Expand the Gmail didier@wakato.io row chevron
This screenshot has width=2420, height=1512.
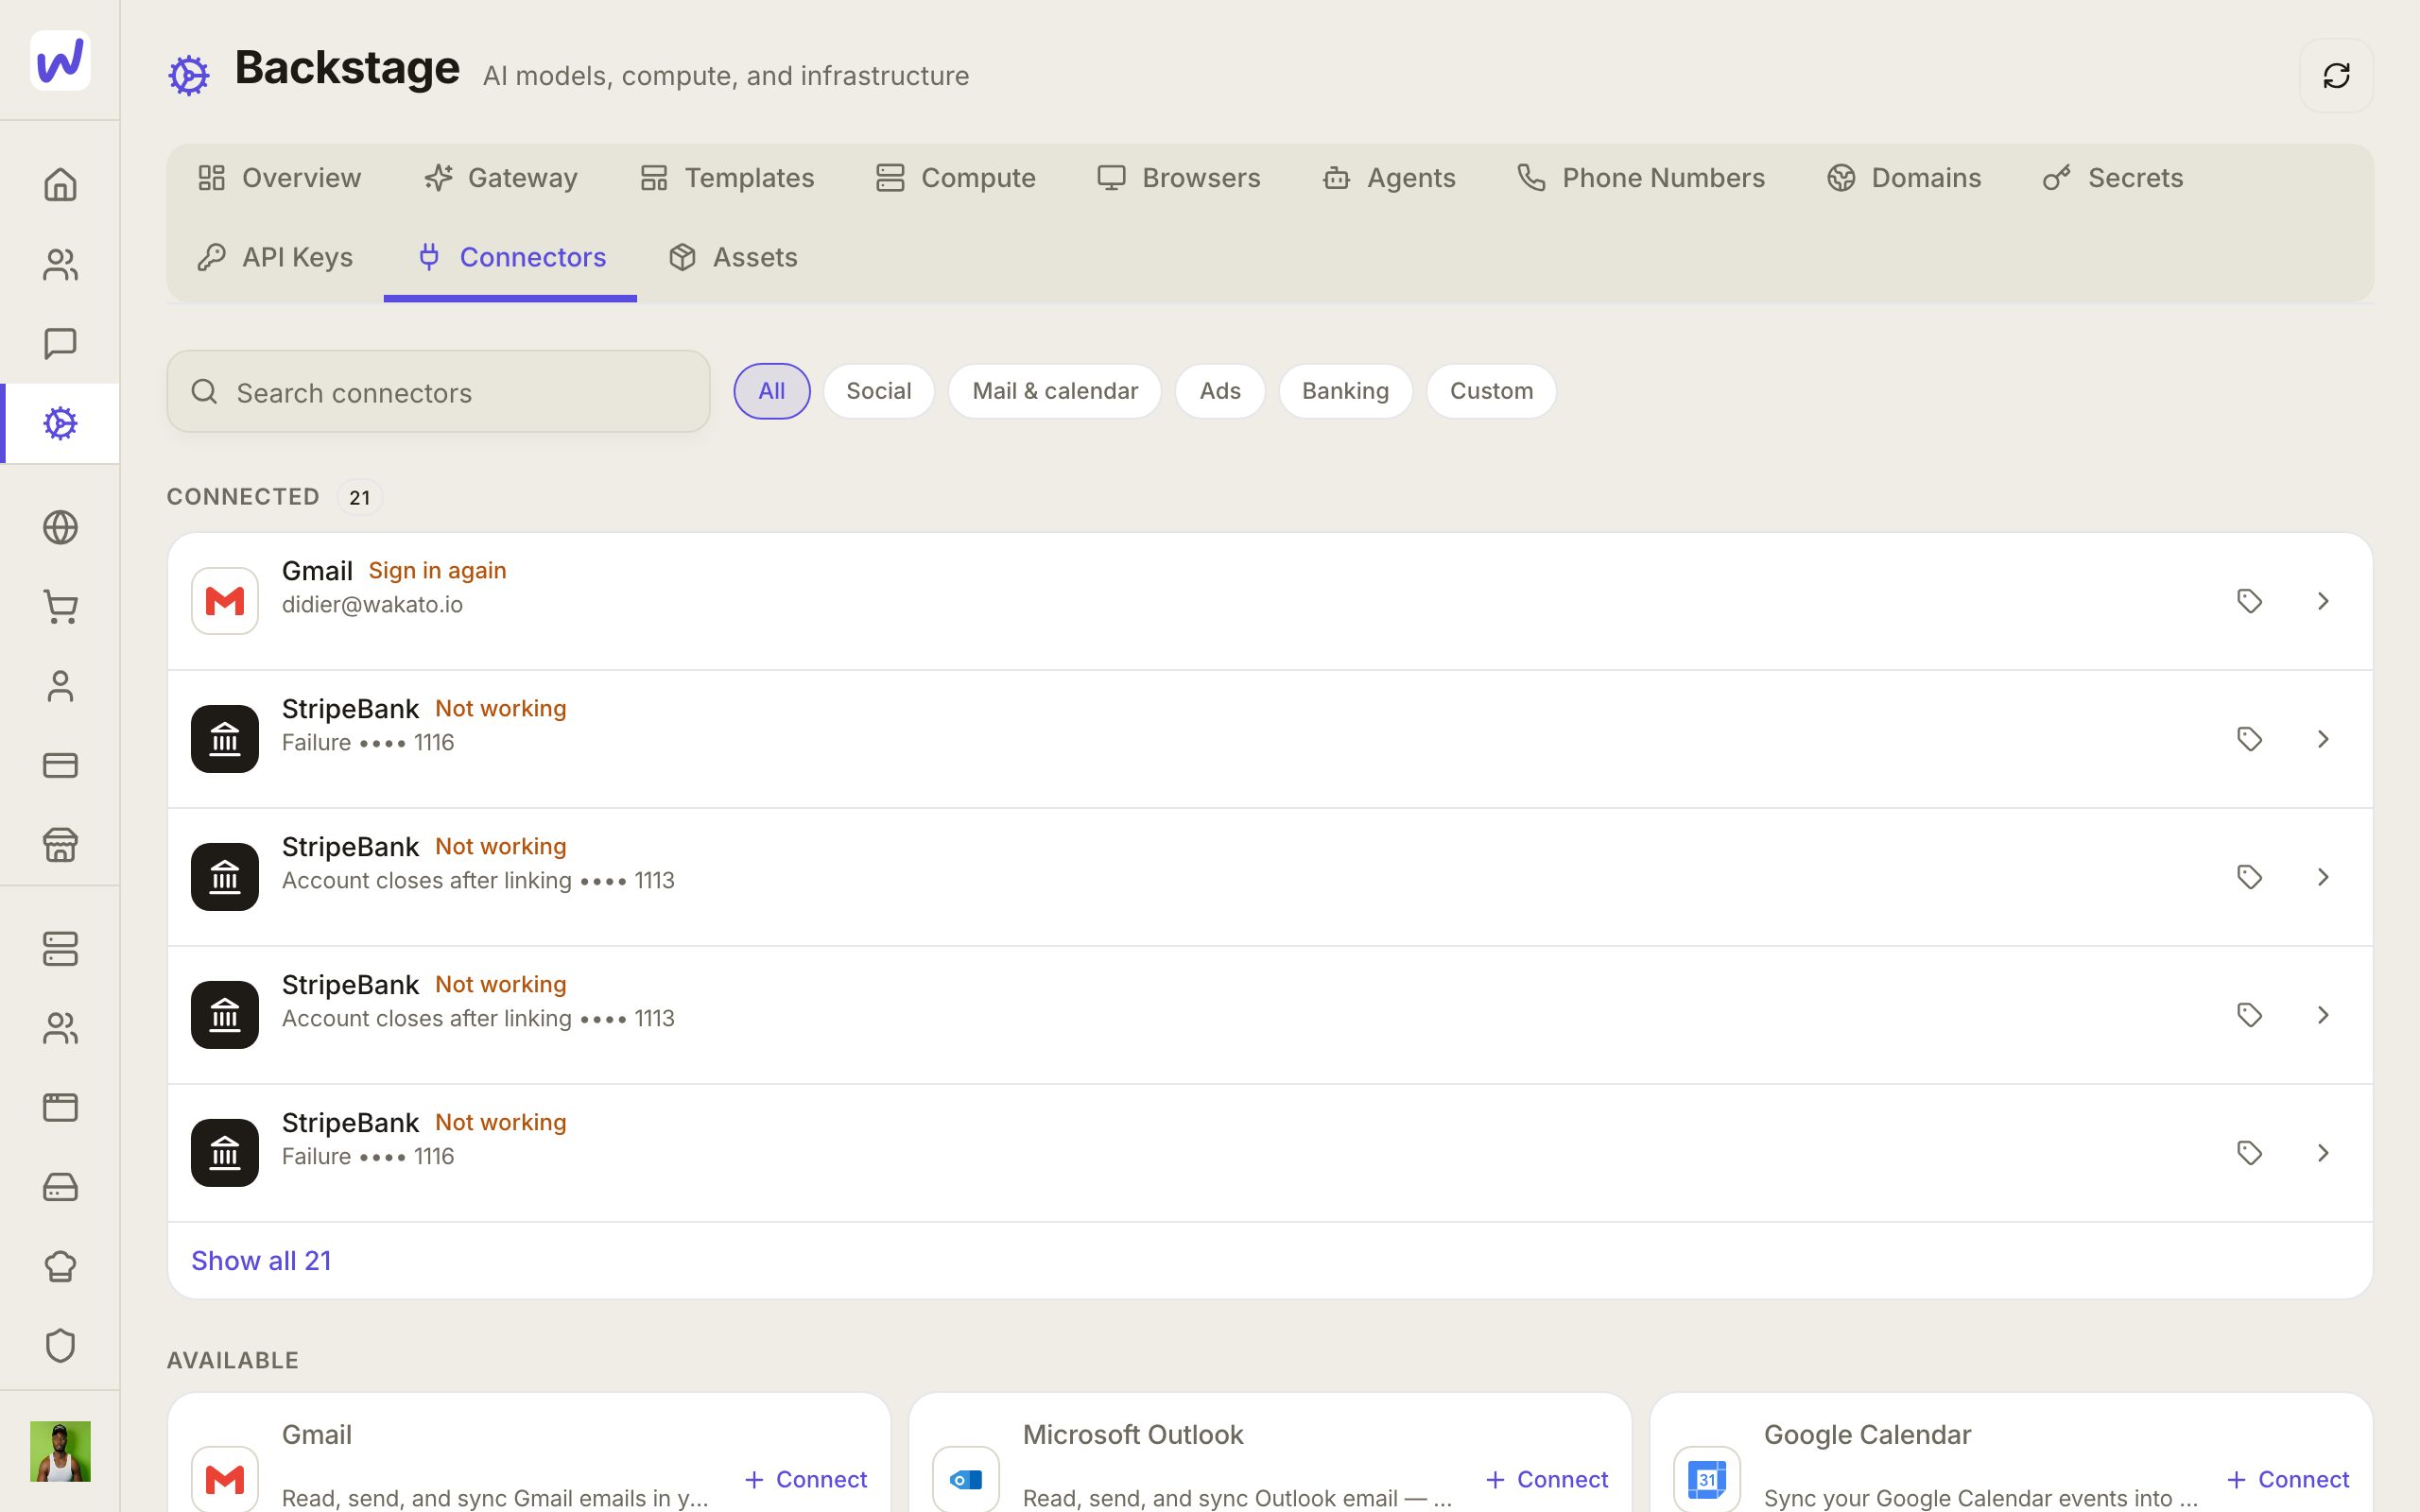tap(2323, 601)
